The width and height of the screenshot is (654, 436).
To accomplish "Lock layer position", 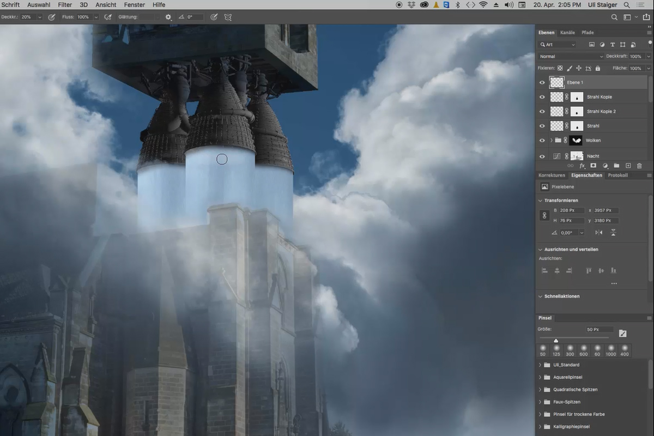I will click(x=579, y=68).
